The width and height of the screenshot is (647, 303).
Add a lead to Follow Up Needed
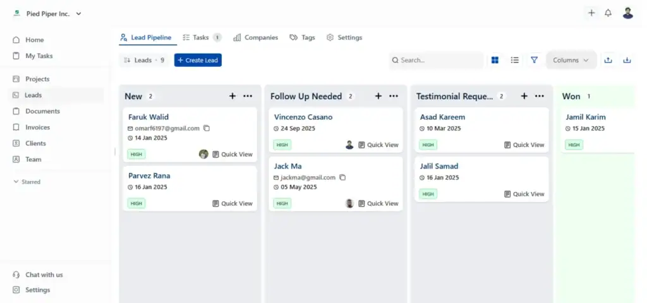(378, 96)
